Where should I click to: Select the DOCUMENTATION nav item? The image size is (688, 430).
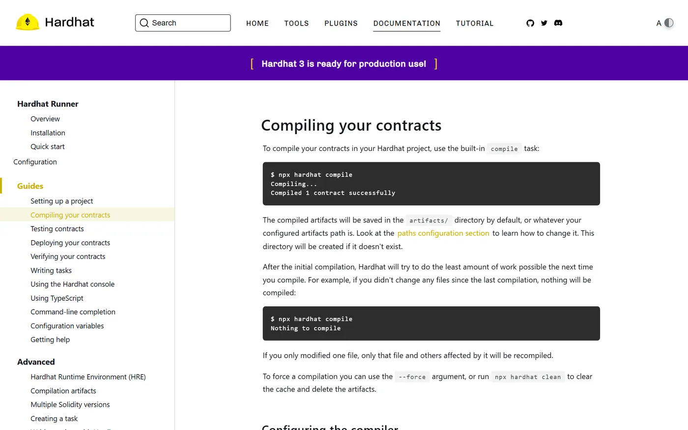tap(407, 24)
